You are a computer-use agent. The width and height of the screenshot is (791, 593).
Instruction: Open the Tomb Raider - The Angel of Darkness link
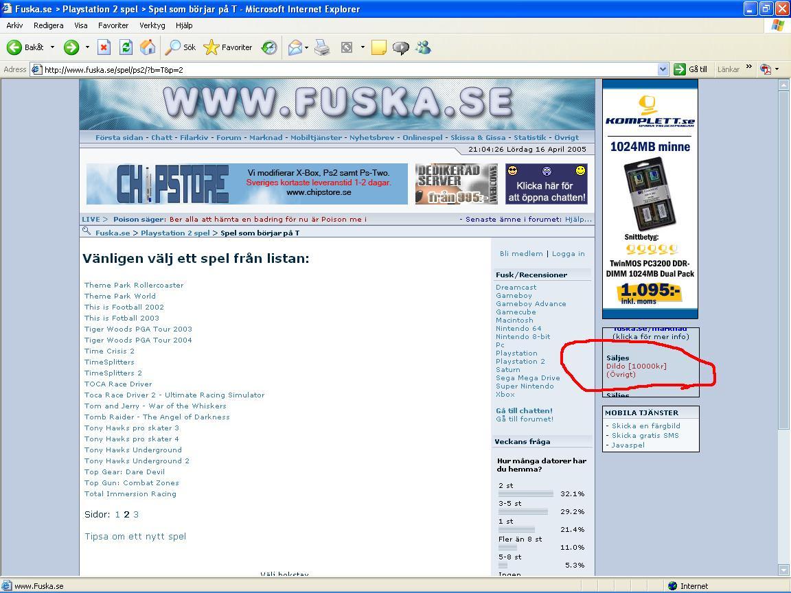[157, 417]
